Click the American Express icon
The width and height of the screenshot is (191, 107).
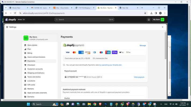click(81, 52)
